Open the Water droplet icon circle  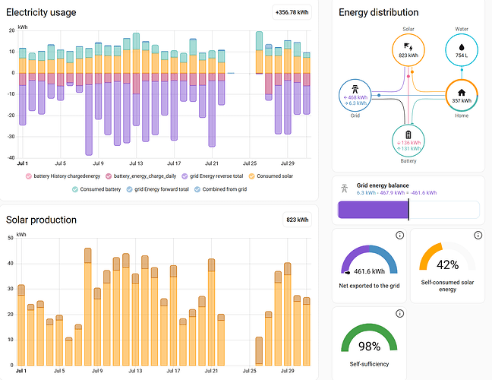[x=462, y=50]
